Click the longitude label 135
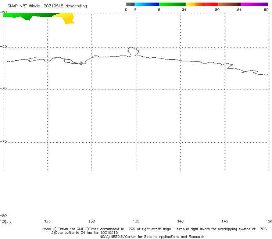 [136, 221]
